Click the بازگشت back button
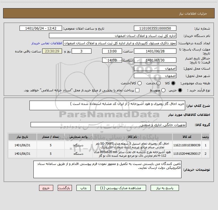 [x=65, y=188]
